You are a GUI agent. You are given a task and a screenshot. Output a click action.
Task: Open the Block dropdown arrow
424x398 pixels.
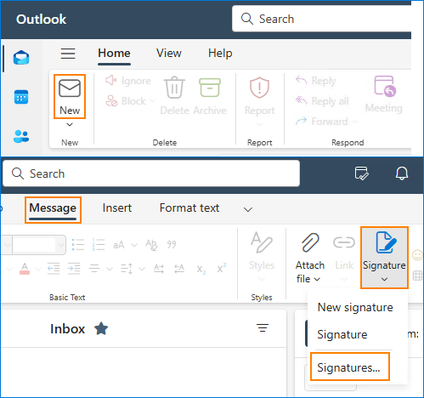pyautogui.click(x=152, y=100)
